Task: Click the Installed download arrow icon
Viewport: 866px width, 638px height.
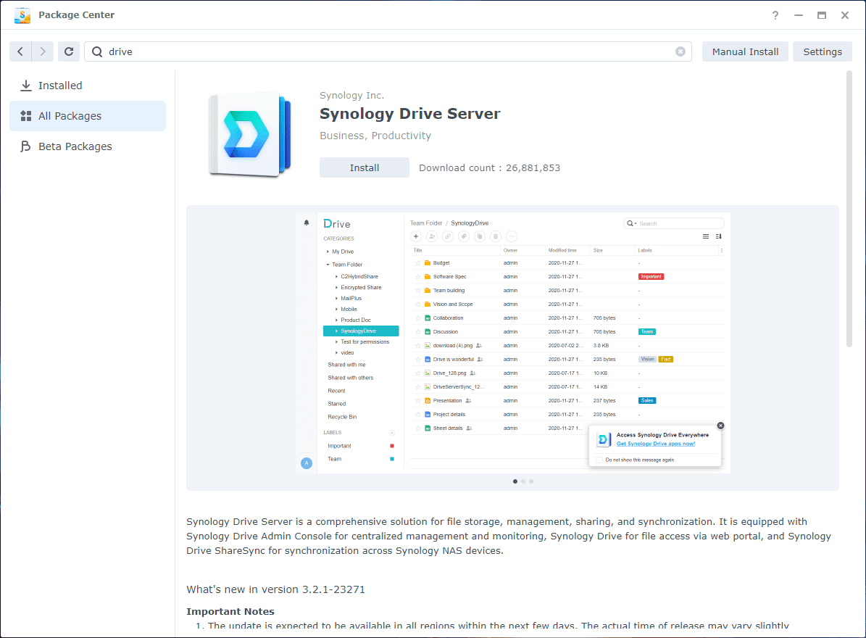Action: [25, 86]
